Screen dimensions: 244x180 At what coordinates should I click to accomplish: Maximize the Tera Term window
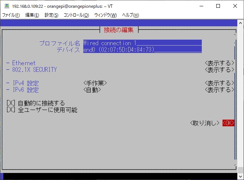coord(218,6)
